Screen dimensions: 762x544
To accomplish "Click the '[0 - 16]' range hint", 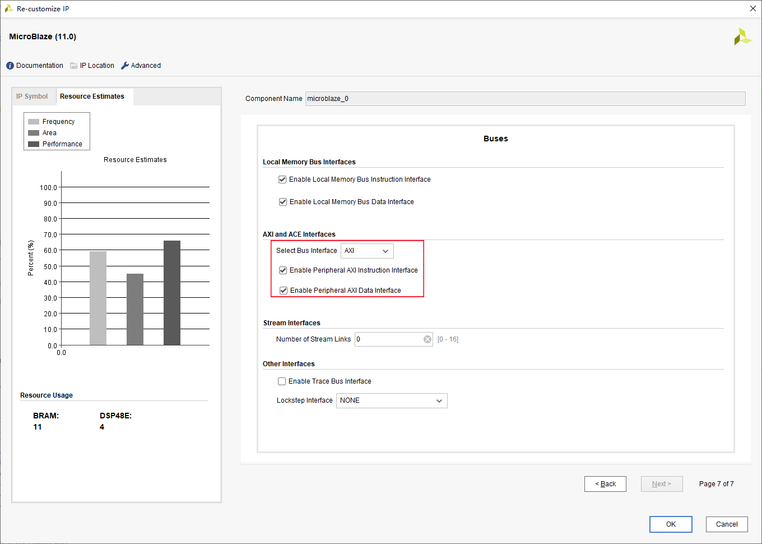I will tap(448, 339).
